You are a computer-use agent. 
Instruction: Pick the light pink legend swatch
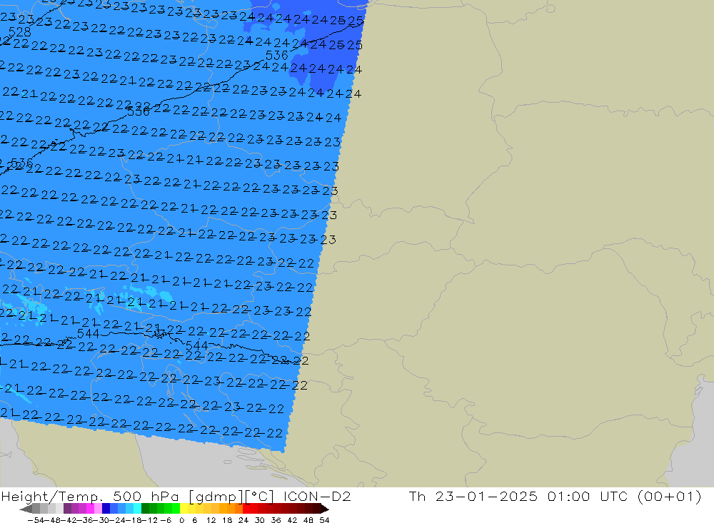(x=98, y=509)
